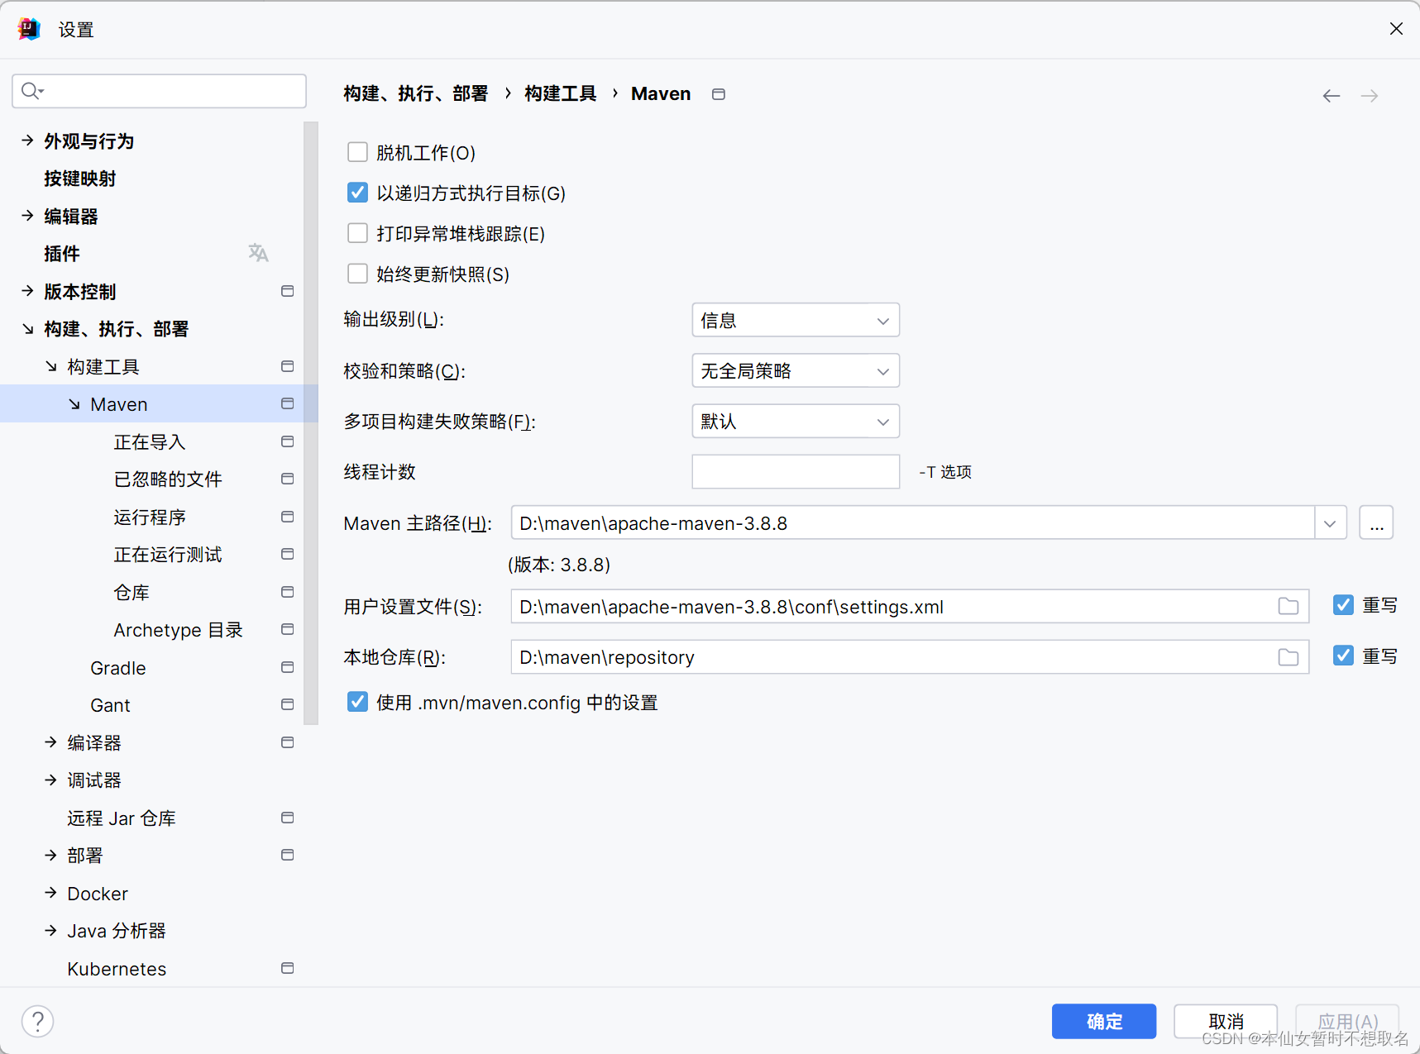The image size is (1420, 1054).
Task: Click 构建、执行、部署 in the breadcrumb
Action: (x=416, y=93)
